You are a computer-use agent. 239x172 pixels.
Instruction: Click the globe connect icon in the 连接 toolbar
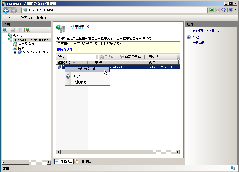click(x=4, y=30)
